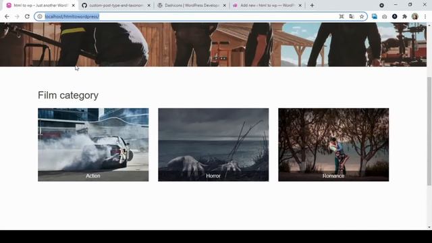View site information icon in address bar
Image resolution: width=432 pixels, height=243 pixels.
pos(40,16)
